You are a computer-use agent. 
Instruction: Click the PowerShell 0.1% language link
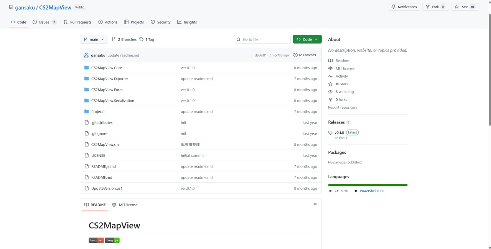369,191
